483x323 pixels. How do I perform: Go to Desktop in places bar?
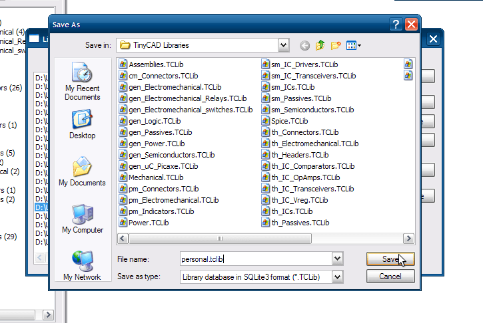click(x=82, y=124)
